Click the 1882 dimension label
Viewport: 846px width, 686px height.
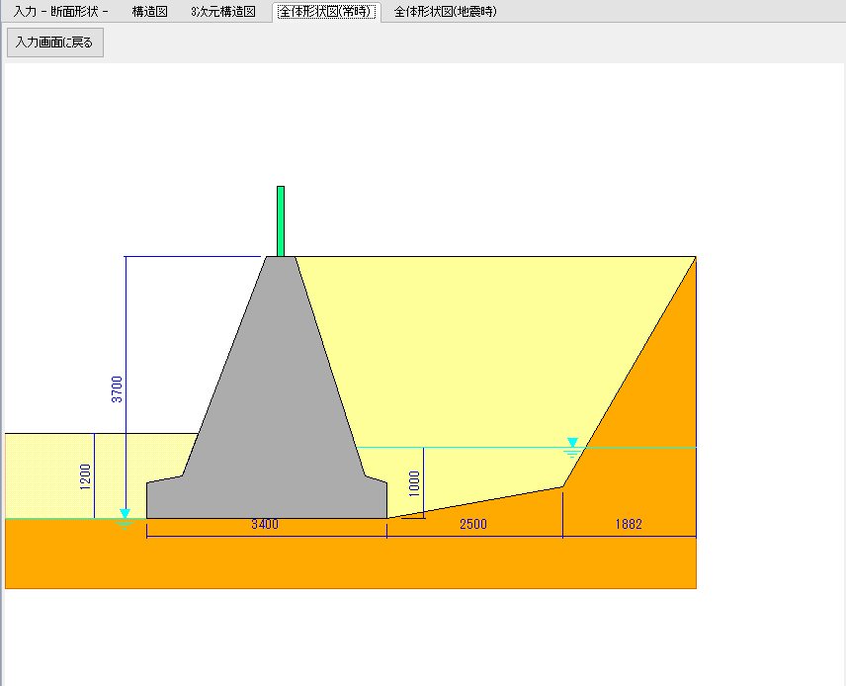[629, 524]
